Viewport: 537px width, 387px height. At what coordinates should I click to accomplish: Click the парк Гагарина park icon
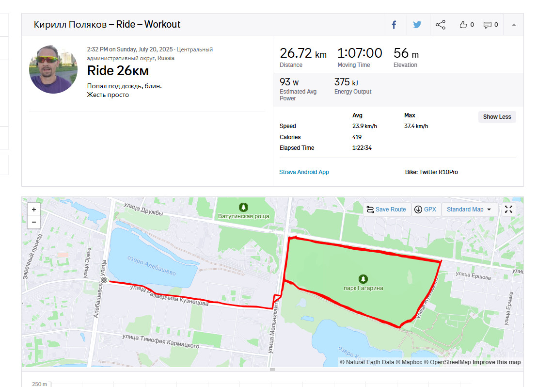tap(363, 279)
